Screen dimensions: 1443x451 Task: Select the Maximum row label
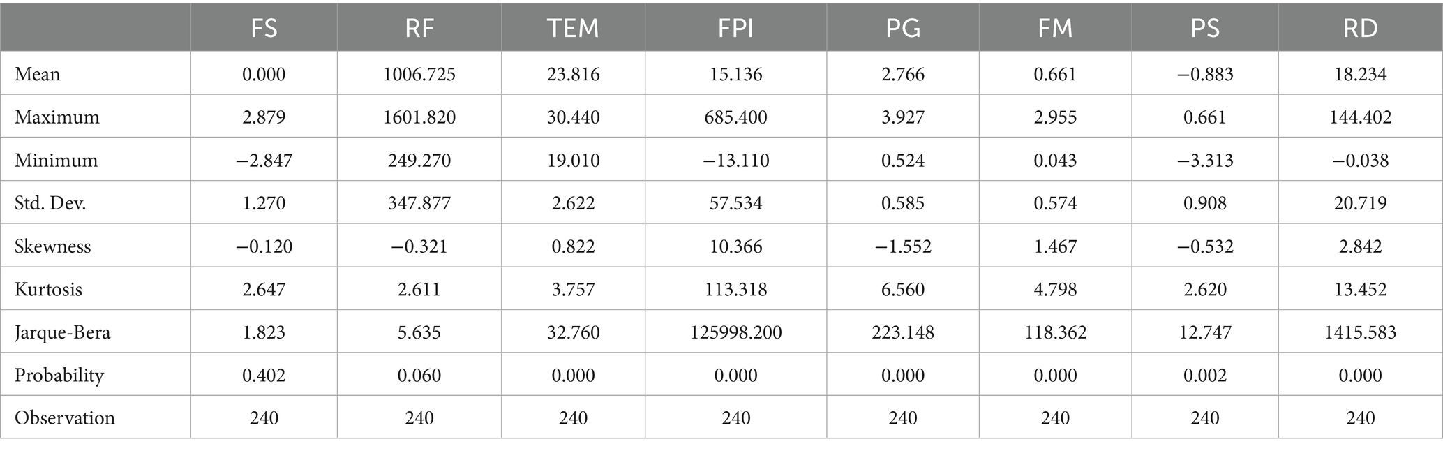coord(57,117)
